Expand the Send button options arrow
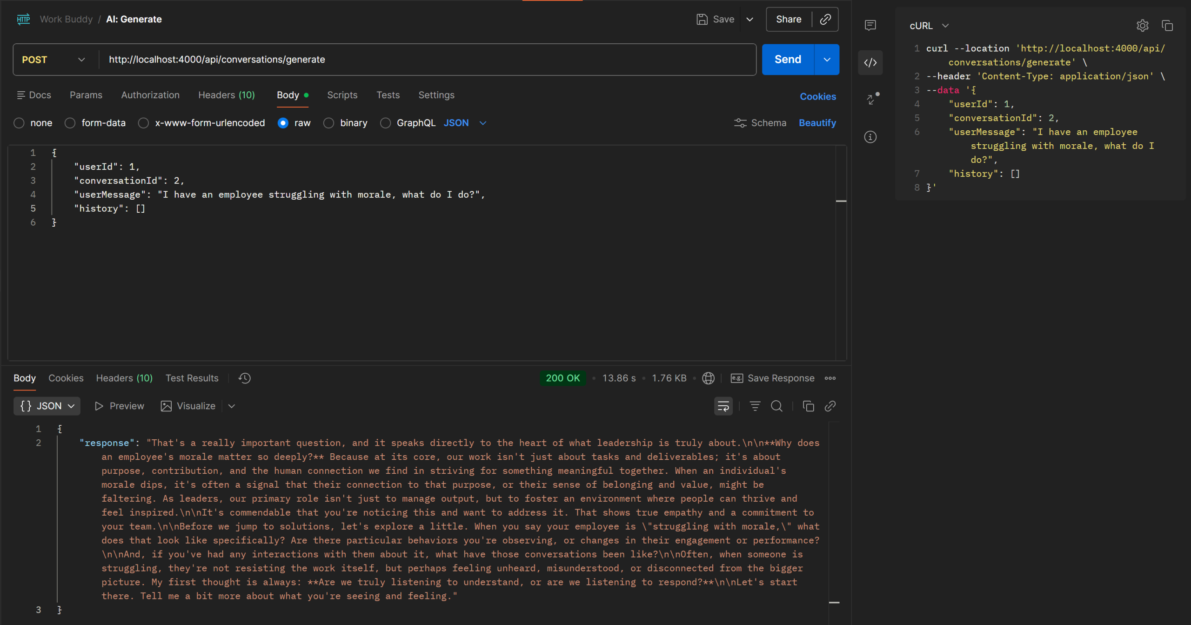Image resolution: width=1191 pixels, height=625 pixels. point(827,59)
